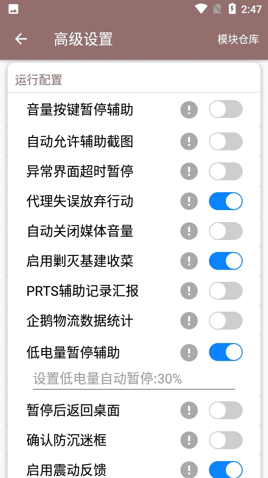This screenshot has width=268, height=478.
Task: Open info for 代理失误放弃行动
Action: pyautogui.click(x=189, y=201)
